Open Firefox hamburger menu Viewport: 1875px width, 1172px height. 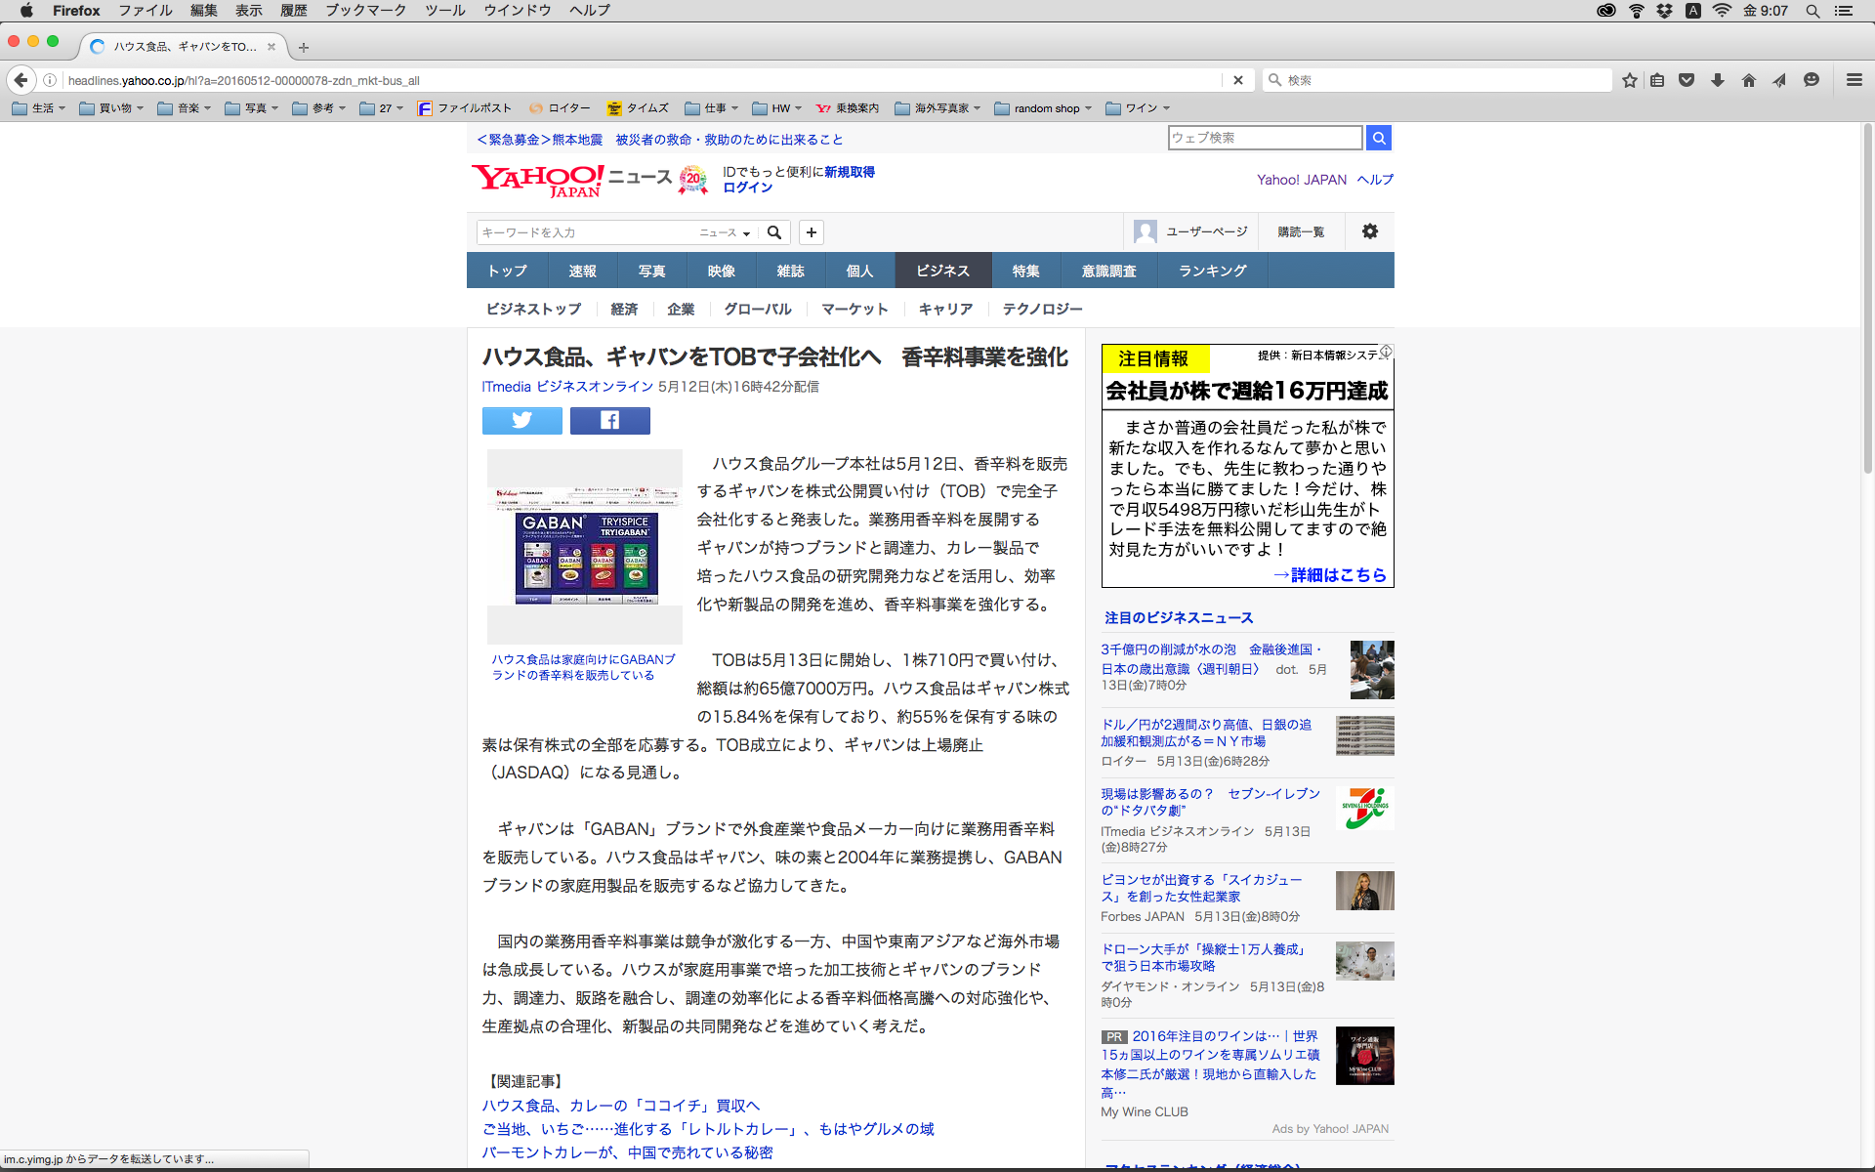1854,80
